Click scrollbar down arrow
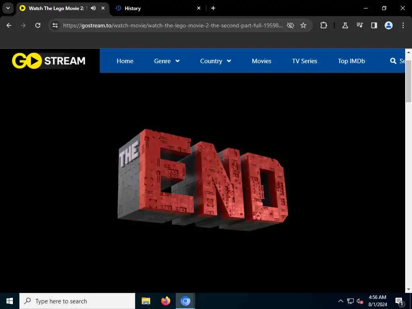The image size is (412, 309). [x=408, y=289]
